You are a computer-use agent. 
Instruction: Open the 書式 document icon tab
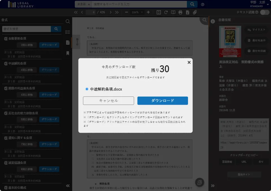click(68, 42)
